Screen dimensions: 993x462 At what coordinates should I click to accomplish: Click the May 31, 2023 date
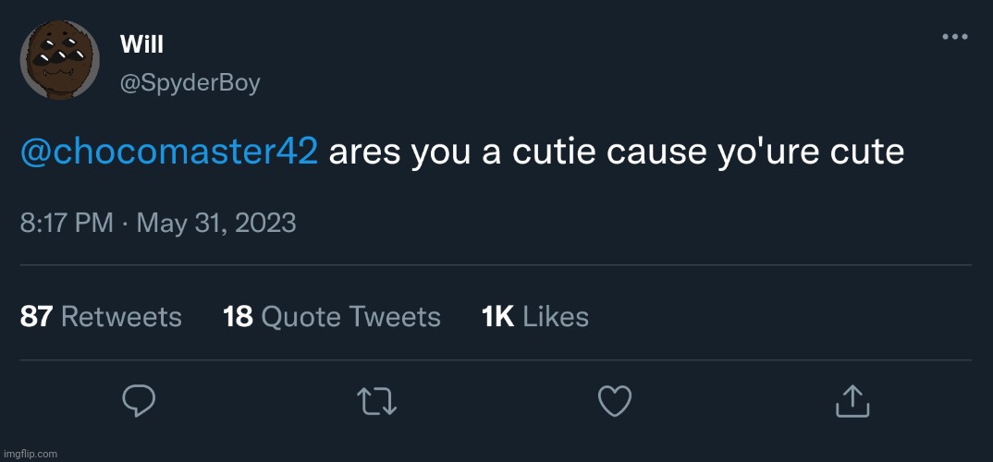point(216,223)
